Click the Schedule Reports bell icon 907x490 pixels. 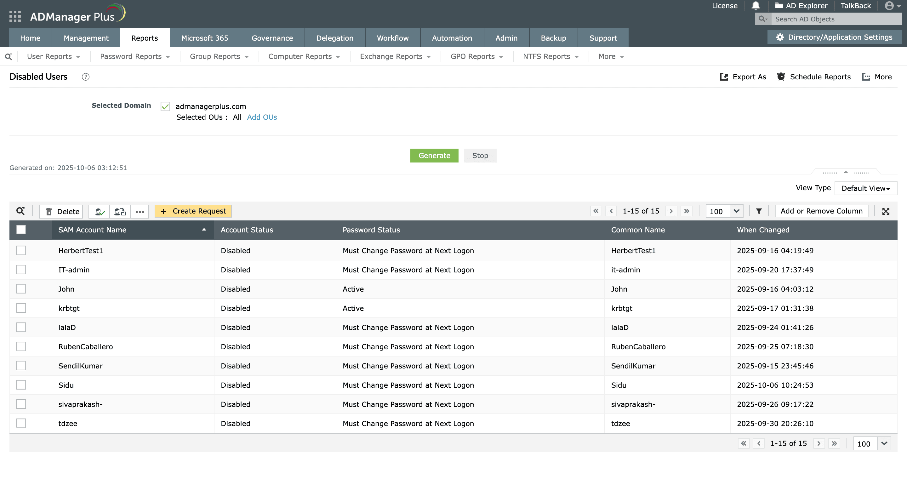click(x=781, y=77)
